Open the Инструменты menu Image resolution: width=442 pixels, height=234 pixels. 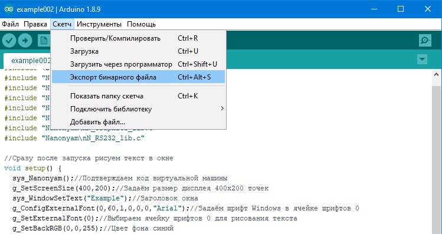pos(99,24)
